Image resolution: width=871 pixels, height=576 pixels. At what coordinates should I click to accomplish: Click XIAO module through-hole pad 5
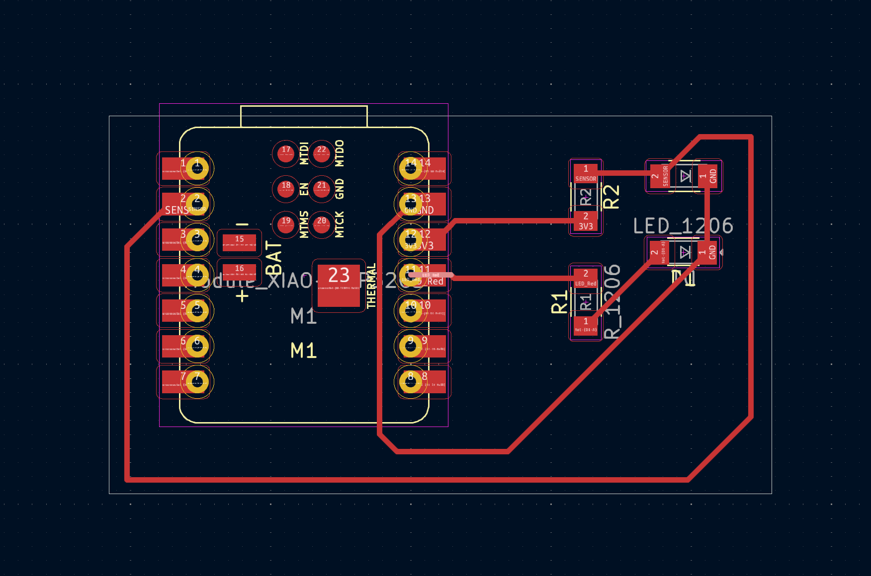point(197,311)
